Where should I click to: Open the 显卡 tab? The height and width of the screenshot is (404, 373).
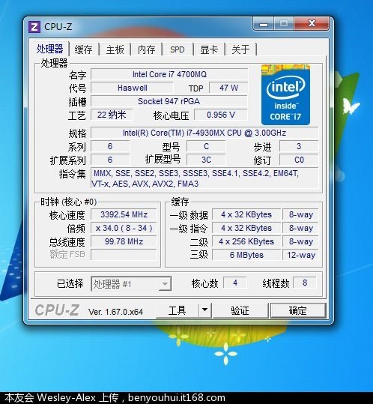pyautogui.click(x=209, y=49)
